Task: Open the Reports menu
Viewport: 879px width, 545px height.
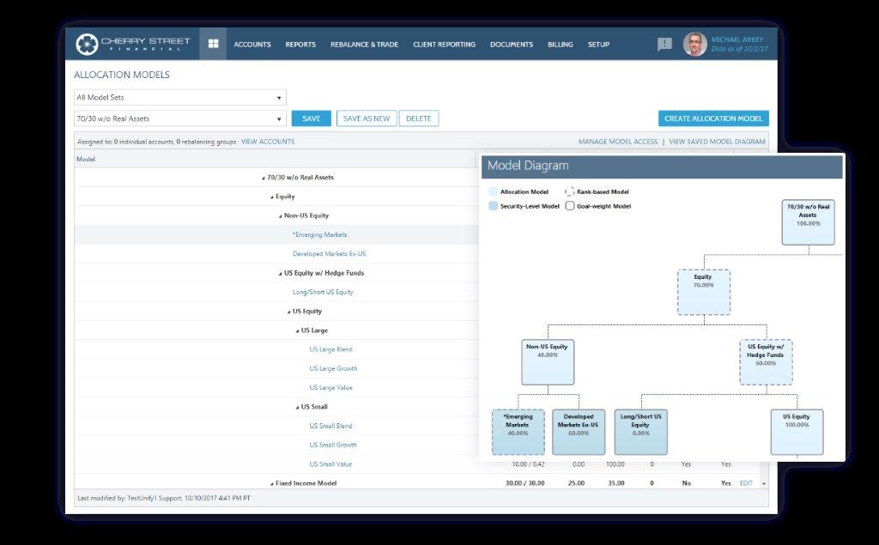Action: (300, 45)
